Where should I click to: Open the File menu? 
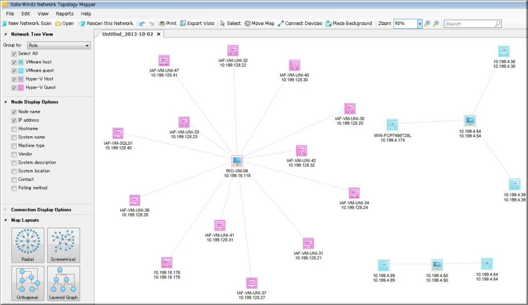coord(10,14)
